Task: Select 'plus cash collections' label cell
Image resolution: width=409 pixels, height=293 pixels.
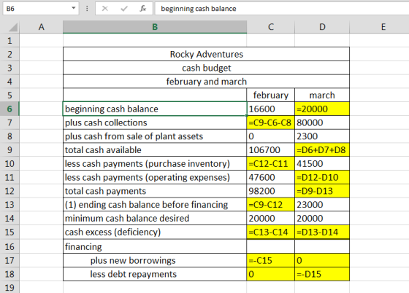Action: coord(155,122)
